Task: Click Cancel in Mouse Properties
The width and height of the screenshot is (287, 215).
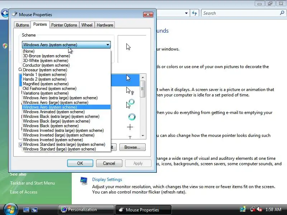Action: point(109,163)
